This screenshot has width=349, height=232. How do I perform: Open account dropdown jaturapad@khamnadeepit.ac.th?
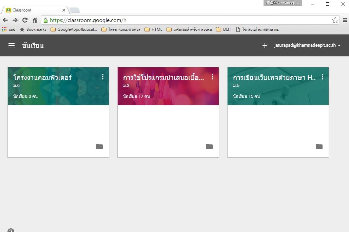[x=307, y=45]
